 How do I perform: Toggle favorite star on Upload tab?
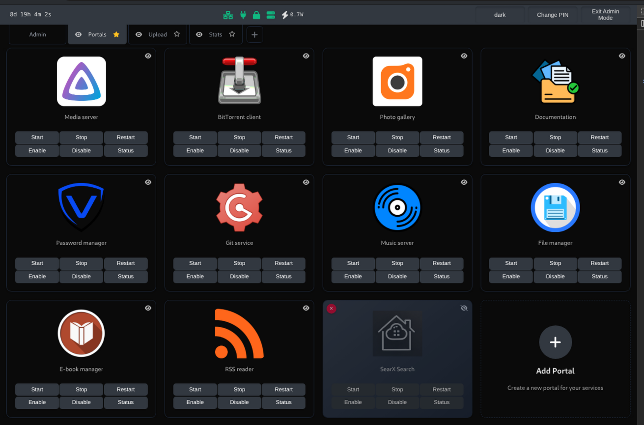[x=177, y=34]
